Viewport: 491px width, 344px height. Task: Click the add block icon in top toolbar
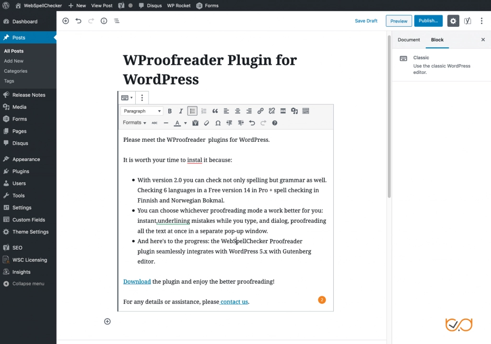(65, 21)
